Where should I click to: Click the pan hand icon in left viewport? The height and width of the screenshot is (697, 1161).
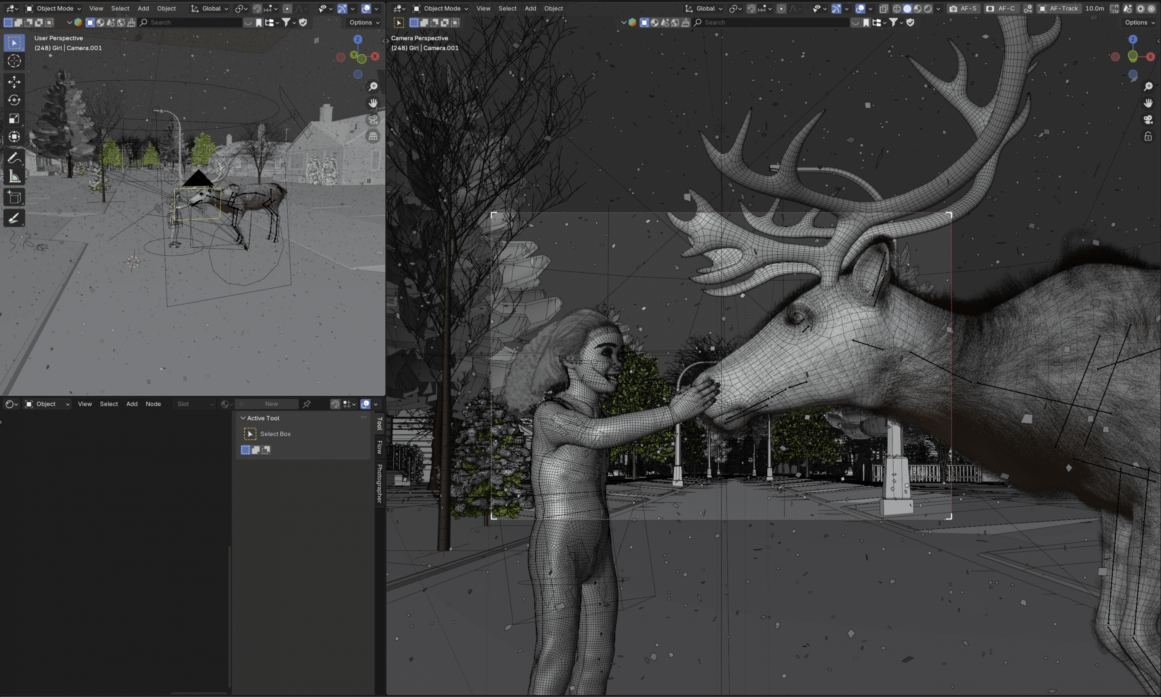click(x=373, y=103)
